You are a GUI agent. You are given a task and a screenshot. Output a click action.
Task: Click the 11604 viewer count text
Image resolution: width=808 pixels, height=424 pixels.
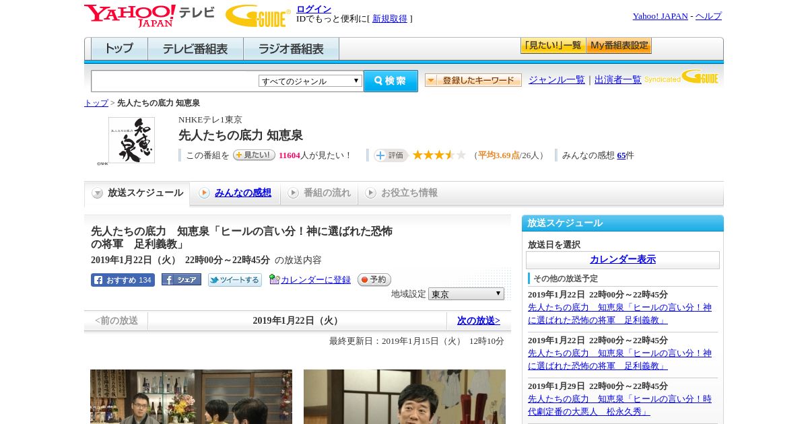pyautogui.click(x=290, y=155)
